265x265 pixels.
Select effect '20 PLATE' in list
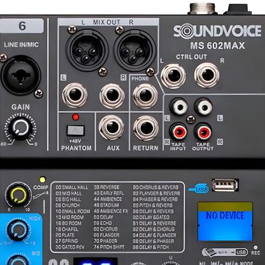click(65, 235)
